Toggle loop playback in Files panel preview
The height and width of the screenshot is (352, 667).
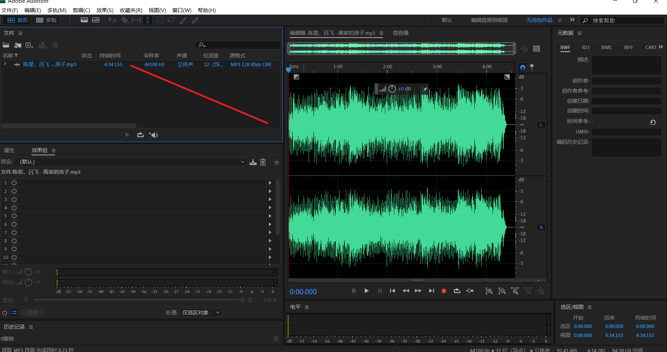(x=140, y=135)
